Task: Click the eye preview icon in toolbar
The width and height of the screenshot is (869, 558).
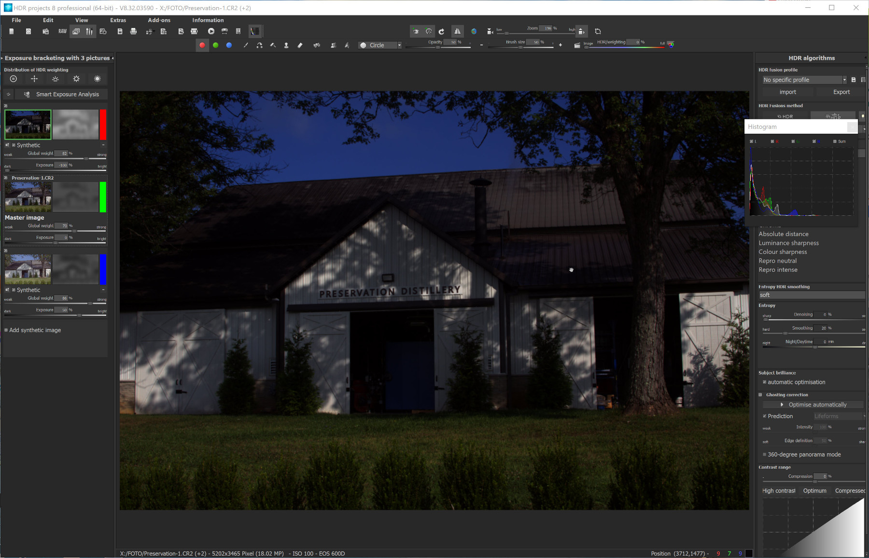Action: tap(416, 31)
